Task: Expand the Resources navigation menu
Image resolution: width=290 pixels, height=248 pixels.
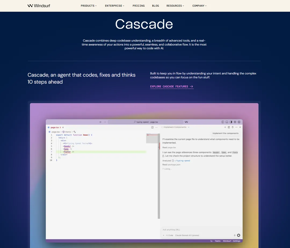Action: click(175, 6)
